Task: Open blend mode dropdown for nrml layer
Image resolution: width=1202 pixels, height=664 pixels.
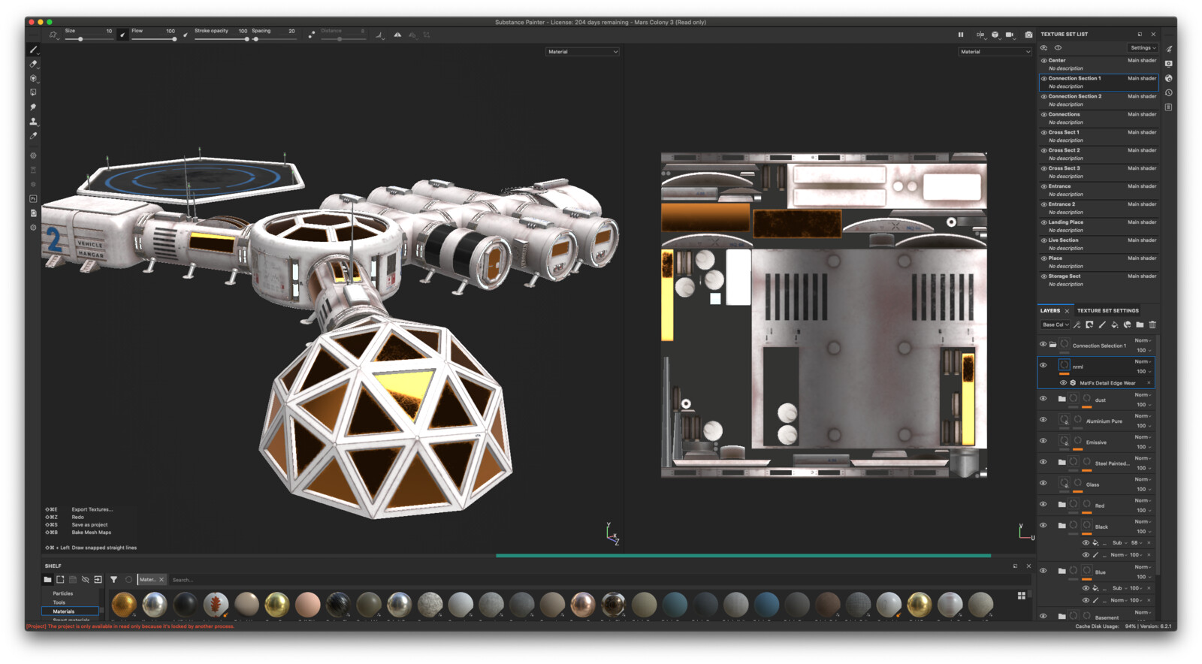Action: [x=1142, y=362]
